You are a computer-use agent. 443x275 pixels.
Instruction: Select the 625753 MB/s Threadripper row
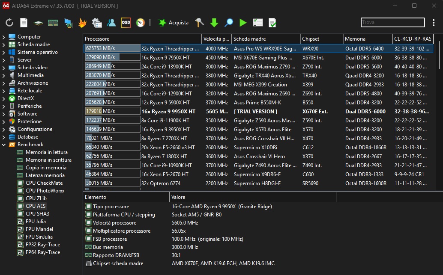258,48
